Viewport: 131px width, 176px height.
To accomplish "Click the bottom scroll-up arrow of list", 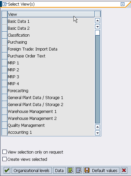I will [97, 127].
